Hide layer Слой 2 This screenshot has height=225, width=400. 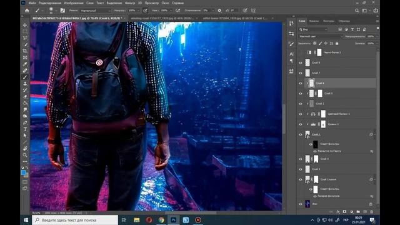301,104
